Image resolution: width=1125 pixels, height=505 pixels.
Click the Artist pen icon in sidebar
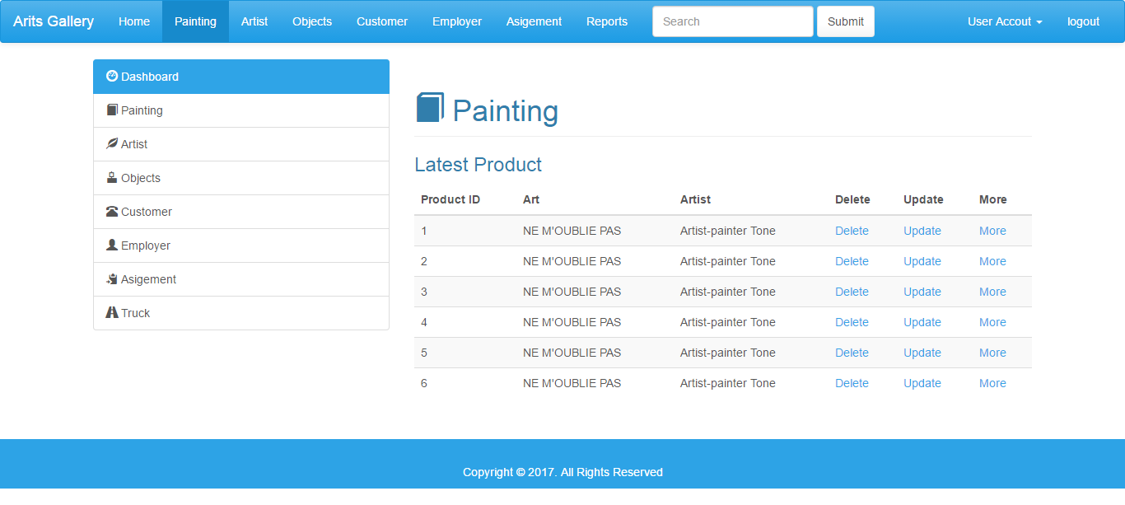coord(112,143)
